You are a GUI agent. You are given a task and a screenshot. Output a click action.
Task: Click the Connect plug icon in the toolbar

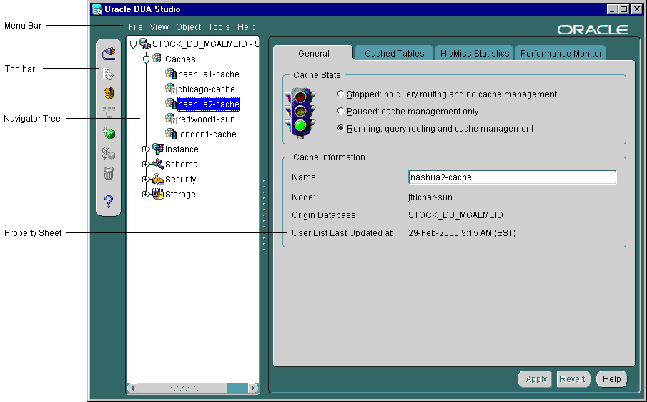[x=109, y=53]
